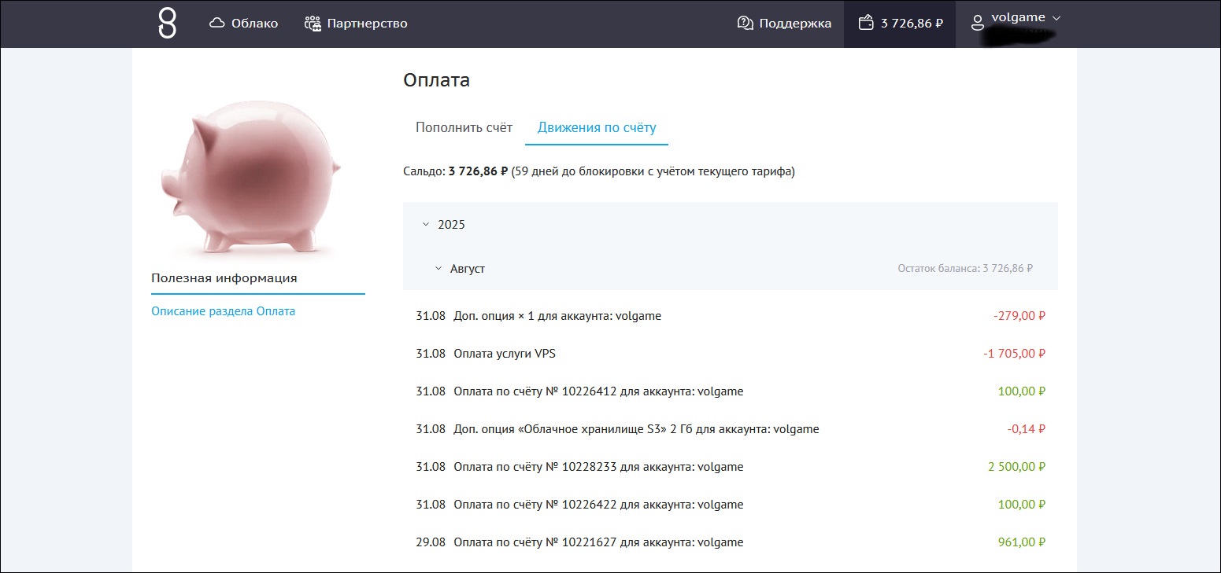Click Полезная информация heading

point(224,278)
